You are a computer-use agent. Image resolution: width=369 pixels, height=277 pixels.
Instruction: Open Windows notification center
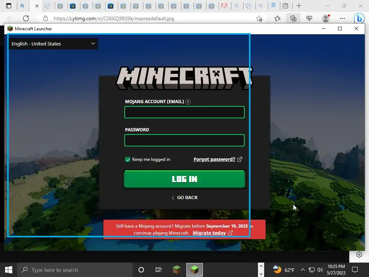click(x=355, y=270)
